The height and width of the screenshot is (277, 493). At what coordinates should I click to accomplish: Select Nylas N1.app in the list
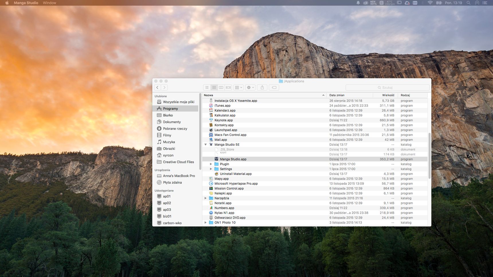tap(315, 213)
